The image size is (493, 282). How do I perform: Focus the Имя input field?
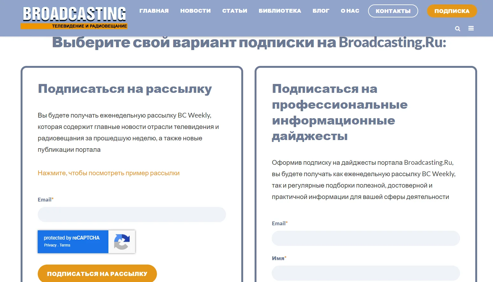(x=366, y=273)
